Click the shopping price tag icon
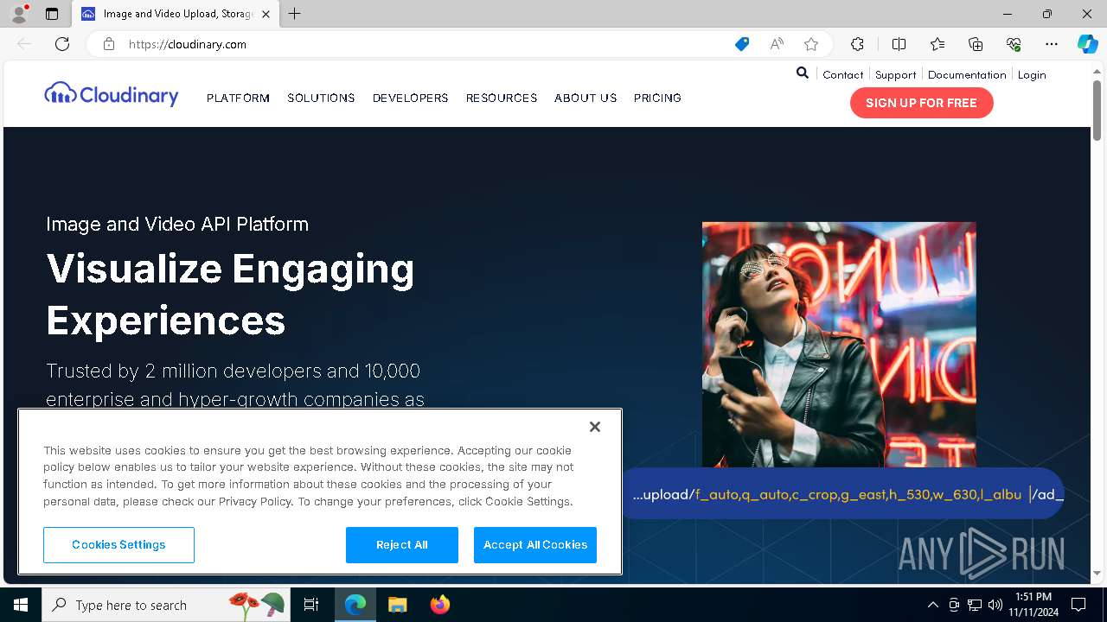The image size is (1107, 622). [742, 44]
